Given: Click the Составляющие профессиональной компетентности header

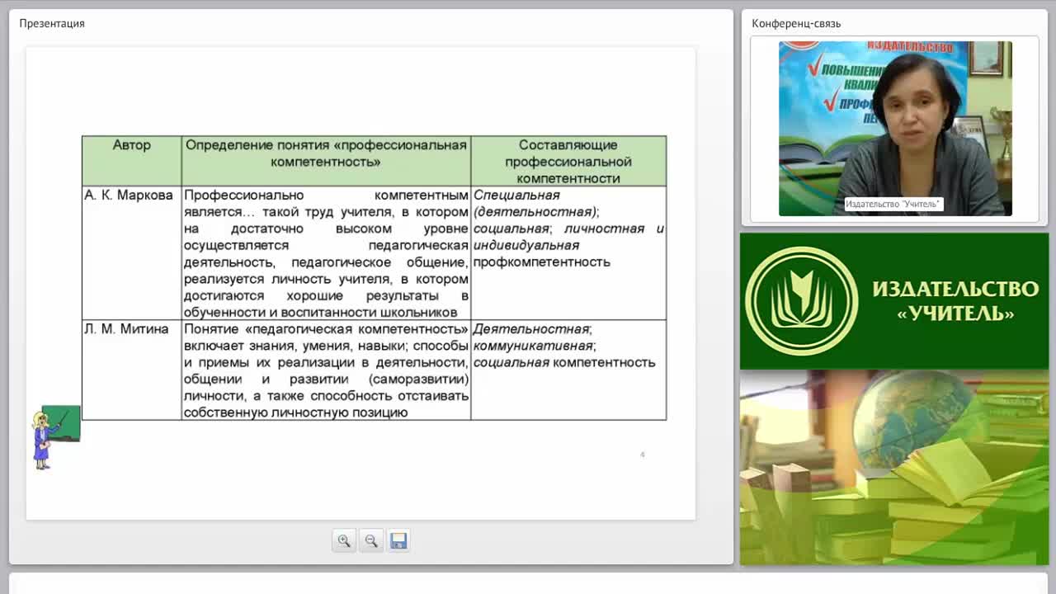Looking at the screenshot, I should point(568,161).
